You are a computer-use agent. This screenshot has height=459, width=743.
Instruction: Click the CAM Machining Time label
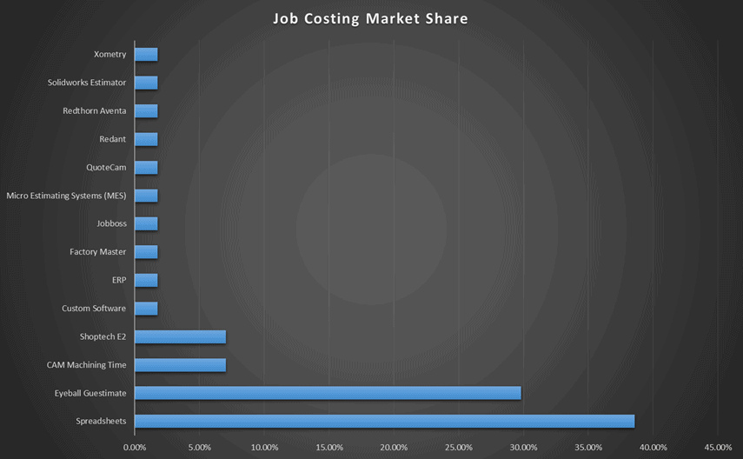[x=86, y=365]
